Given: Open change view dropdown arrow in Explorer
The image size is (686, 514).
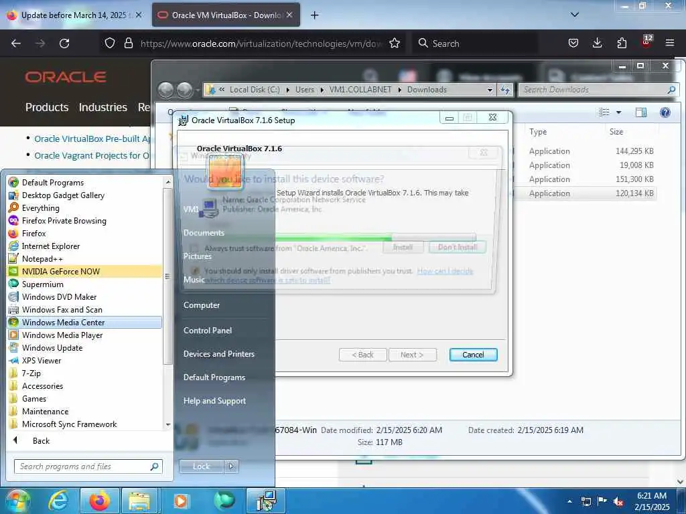Looking at the screenshot, I should [x=618, y=112].
